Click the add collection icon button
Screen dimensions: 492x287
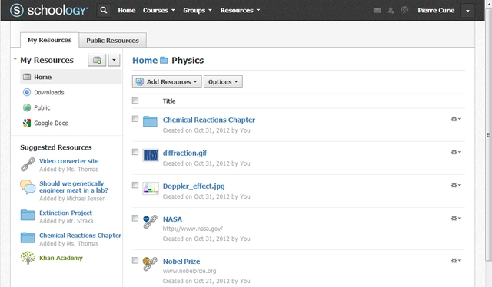coord(97,60)
